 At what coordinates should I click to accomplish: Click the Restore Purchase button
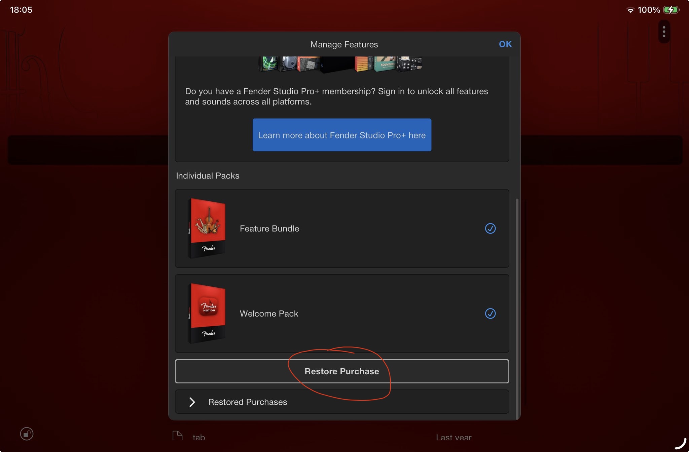(342, 371)
